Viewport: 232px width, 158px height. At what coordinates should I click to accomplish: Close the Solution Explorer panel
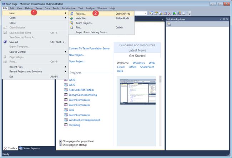tap(227, 19)
